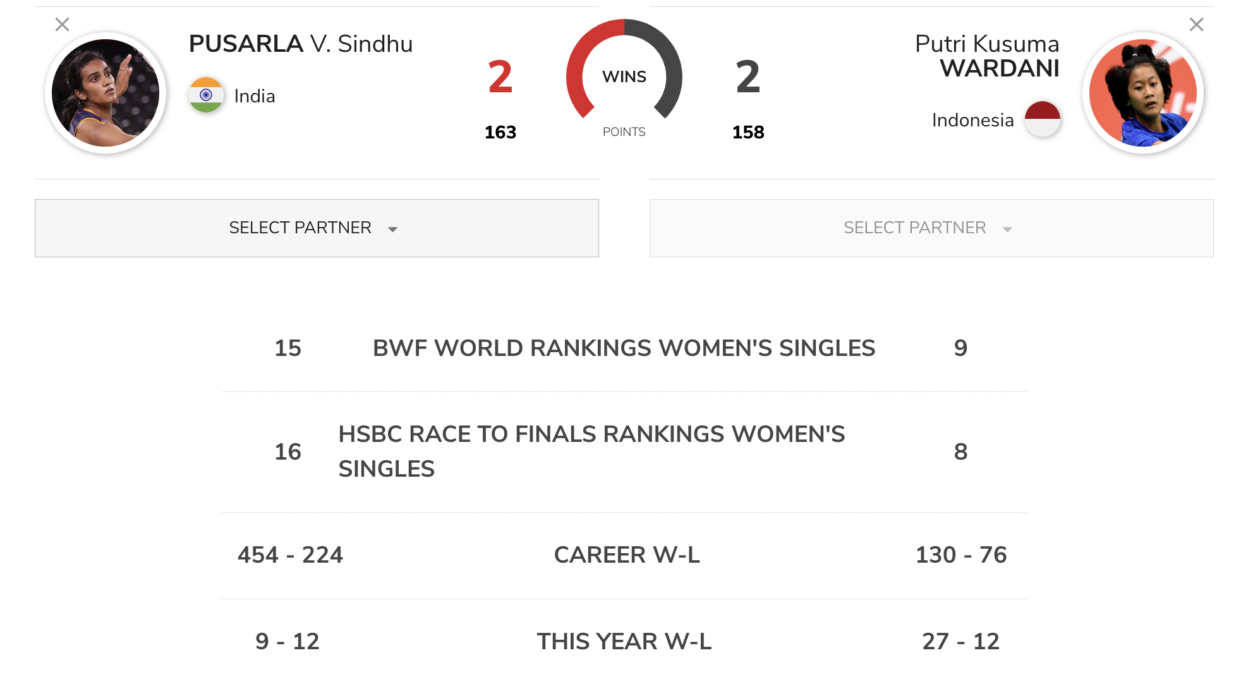Expand the right Select Partner dropdown

coord(931,228)
